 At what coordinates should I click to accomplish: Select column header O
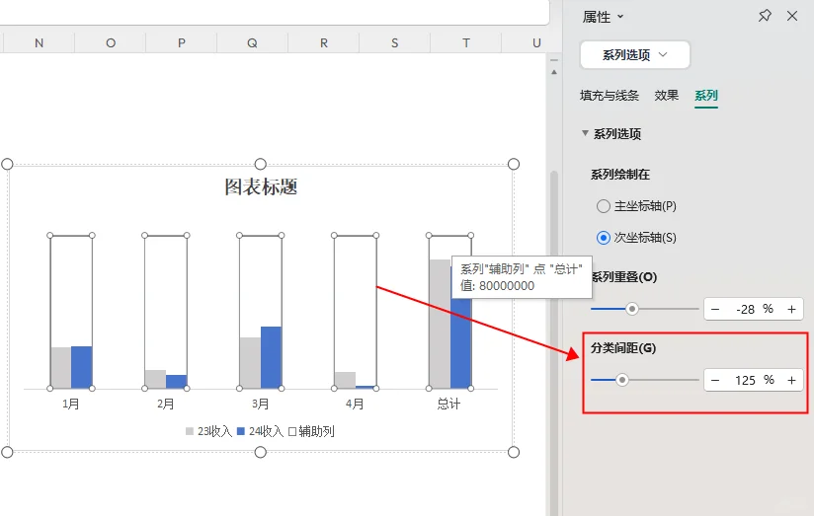tap(111, 43)
